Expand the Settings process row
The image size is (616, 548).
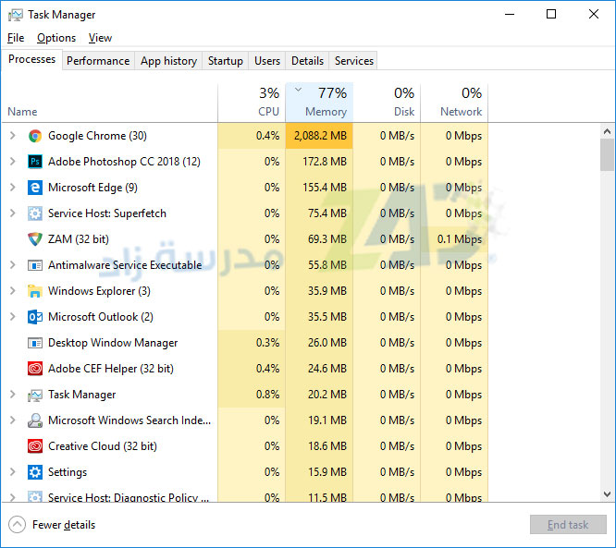coord(13,472)
